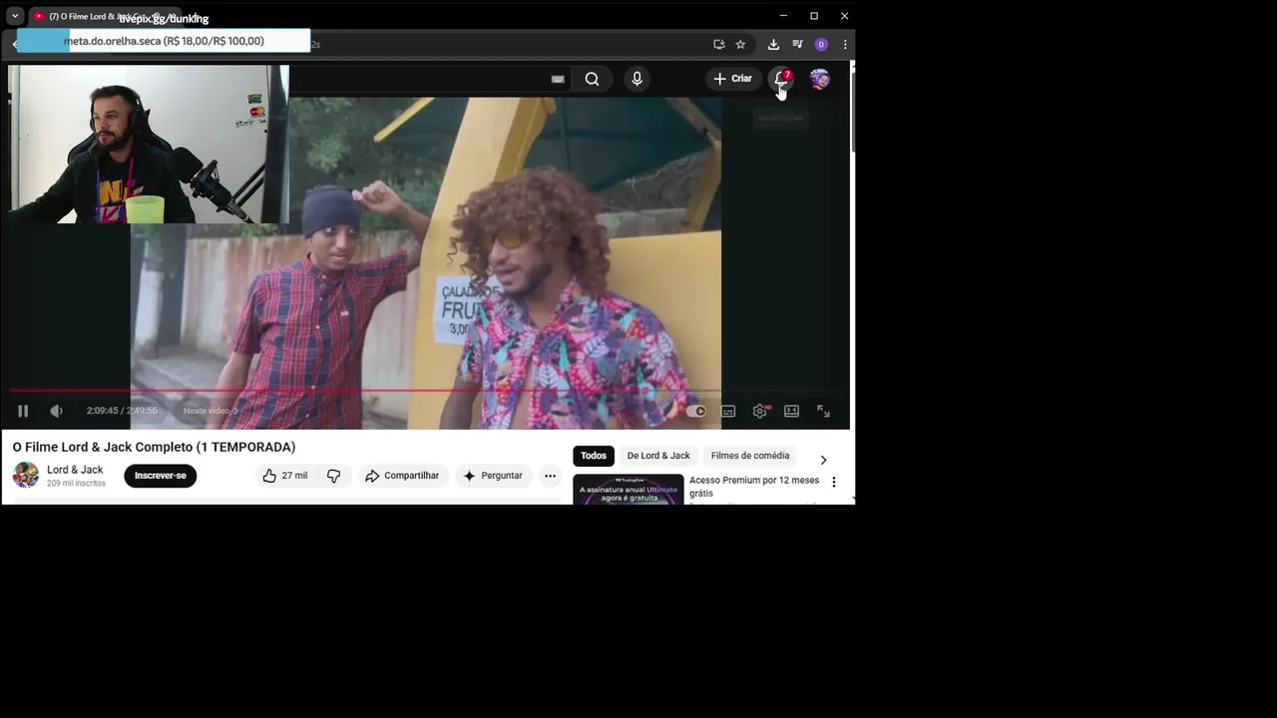The height and width of the screenshot is (718, 1277).
Task: Click the Criar button
Action: click(732, 79)
